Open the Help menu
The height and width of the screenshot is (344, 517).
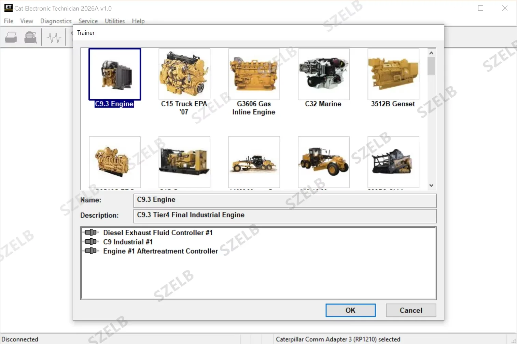coord(138,21)
